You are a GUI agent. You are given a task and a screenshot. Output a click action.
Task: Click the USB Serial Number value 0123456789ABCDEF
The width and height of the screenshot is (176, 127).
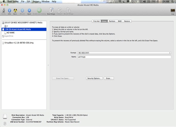point(34,122)
